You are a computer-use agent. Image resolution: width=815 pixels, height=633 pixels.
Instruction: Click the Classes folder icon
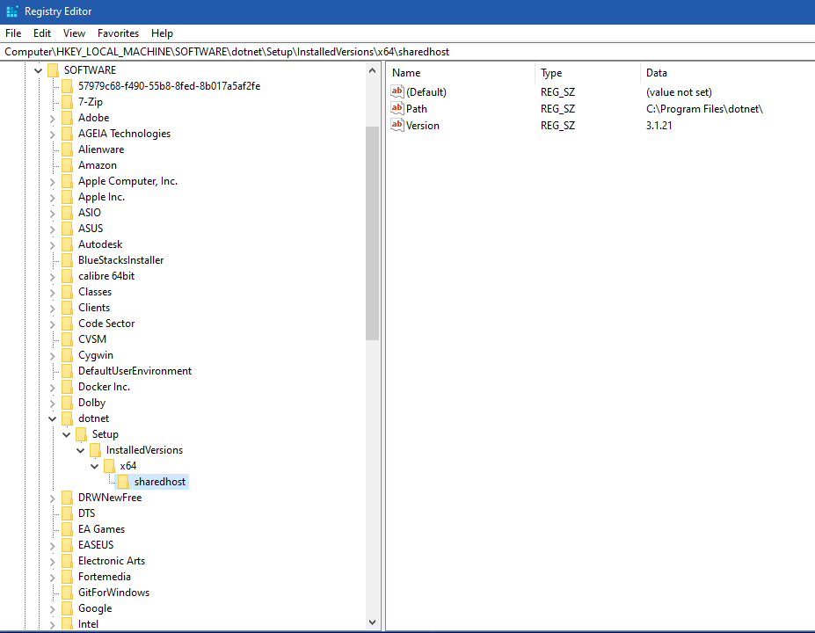[67, 292]
